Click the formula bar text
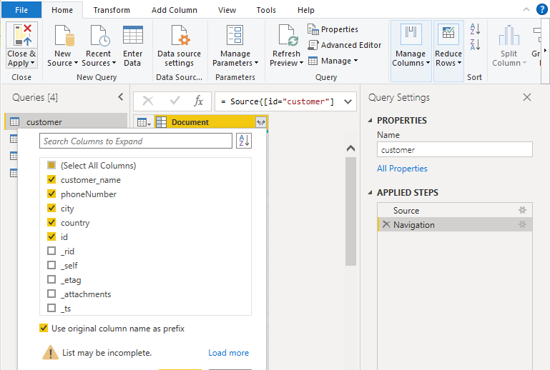 click(279, 101)
